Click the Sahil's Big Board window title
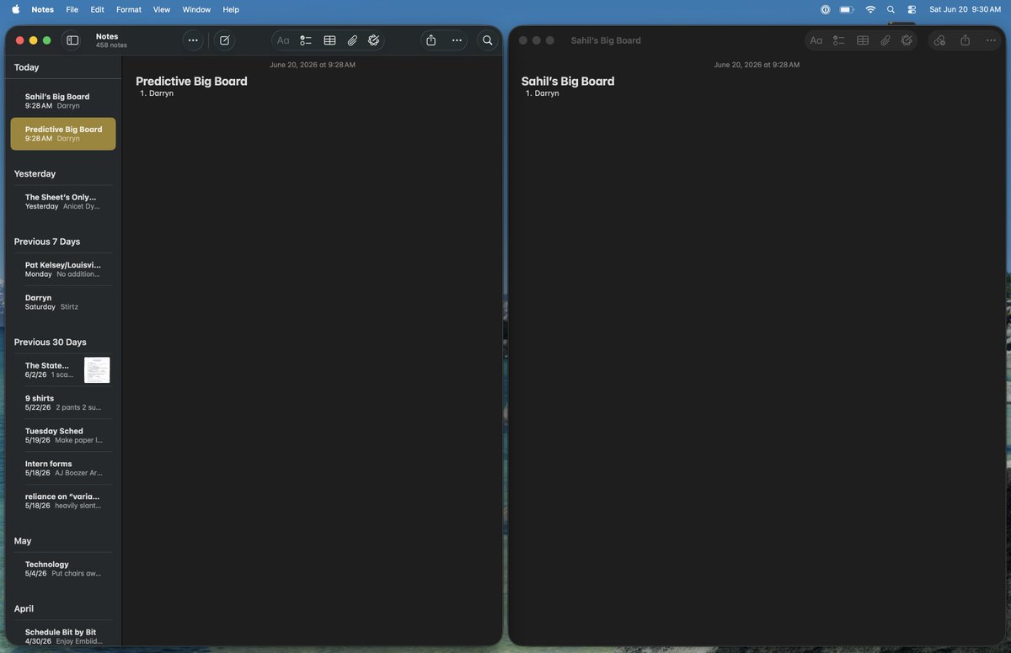 click(x=606, y=40)
